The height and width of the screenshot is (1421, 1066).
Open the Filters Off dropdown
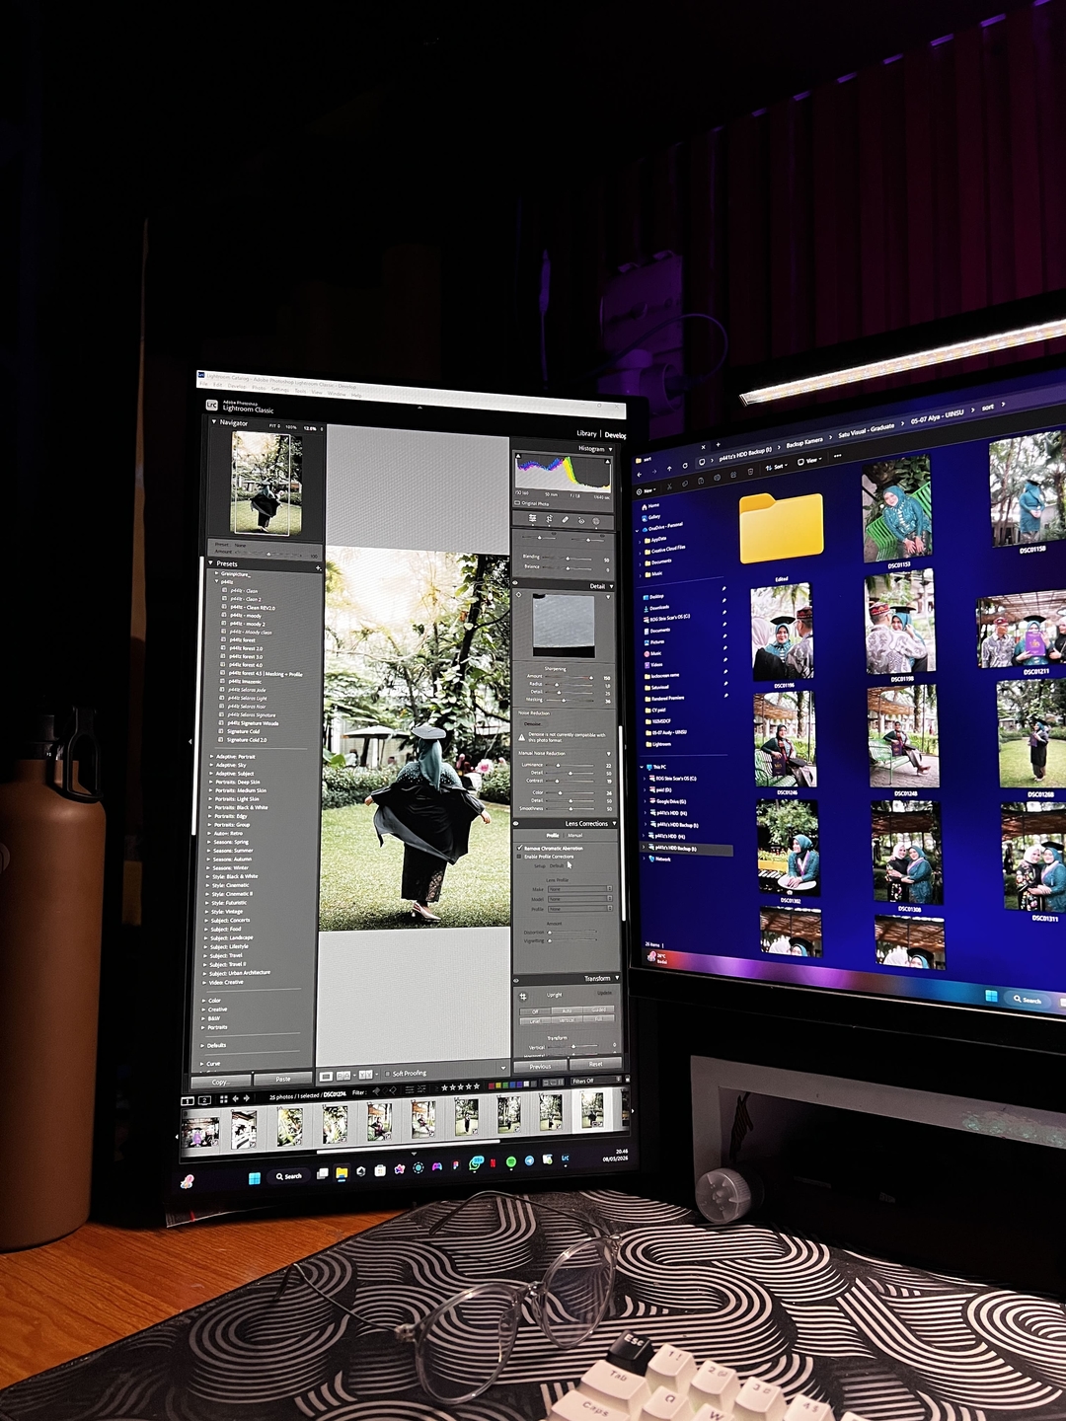[x=595, y=1081]
